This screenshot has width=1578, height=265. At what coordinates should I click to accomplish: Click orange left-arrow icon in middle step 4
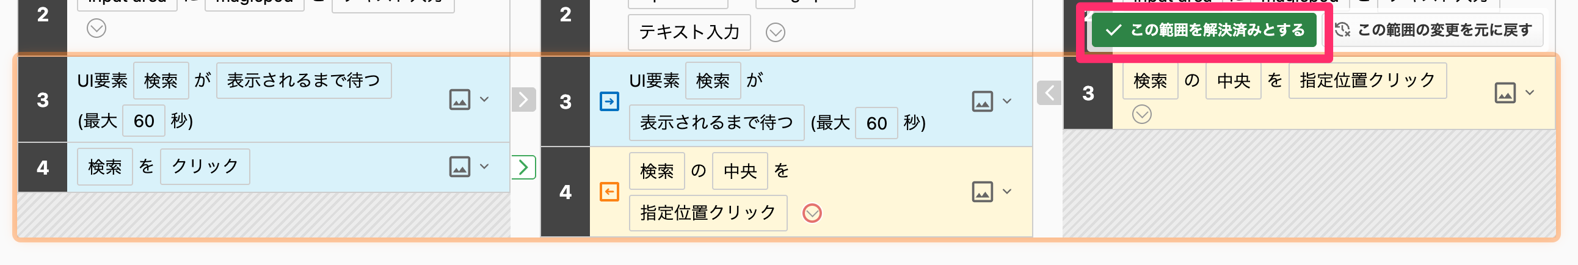click(x=609, y=192)
